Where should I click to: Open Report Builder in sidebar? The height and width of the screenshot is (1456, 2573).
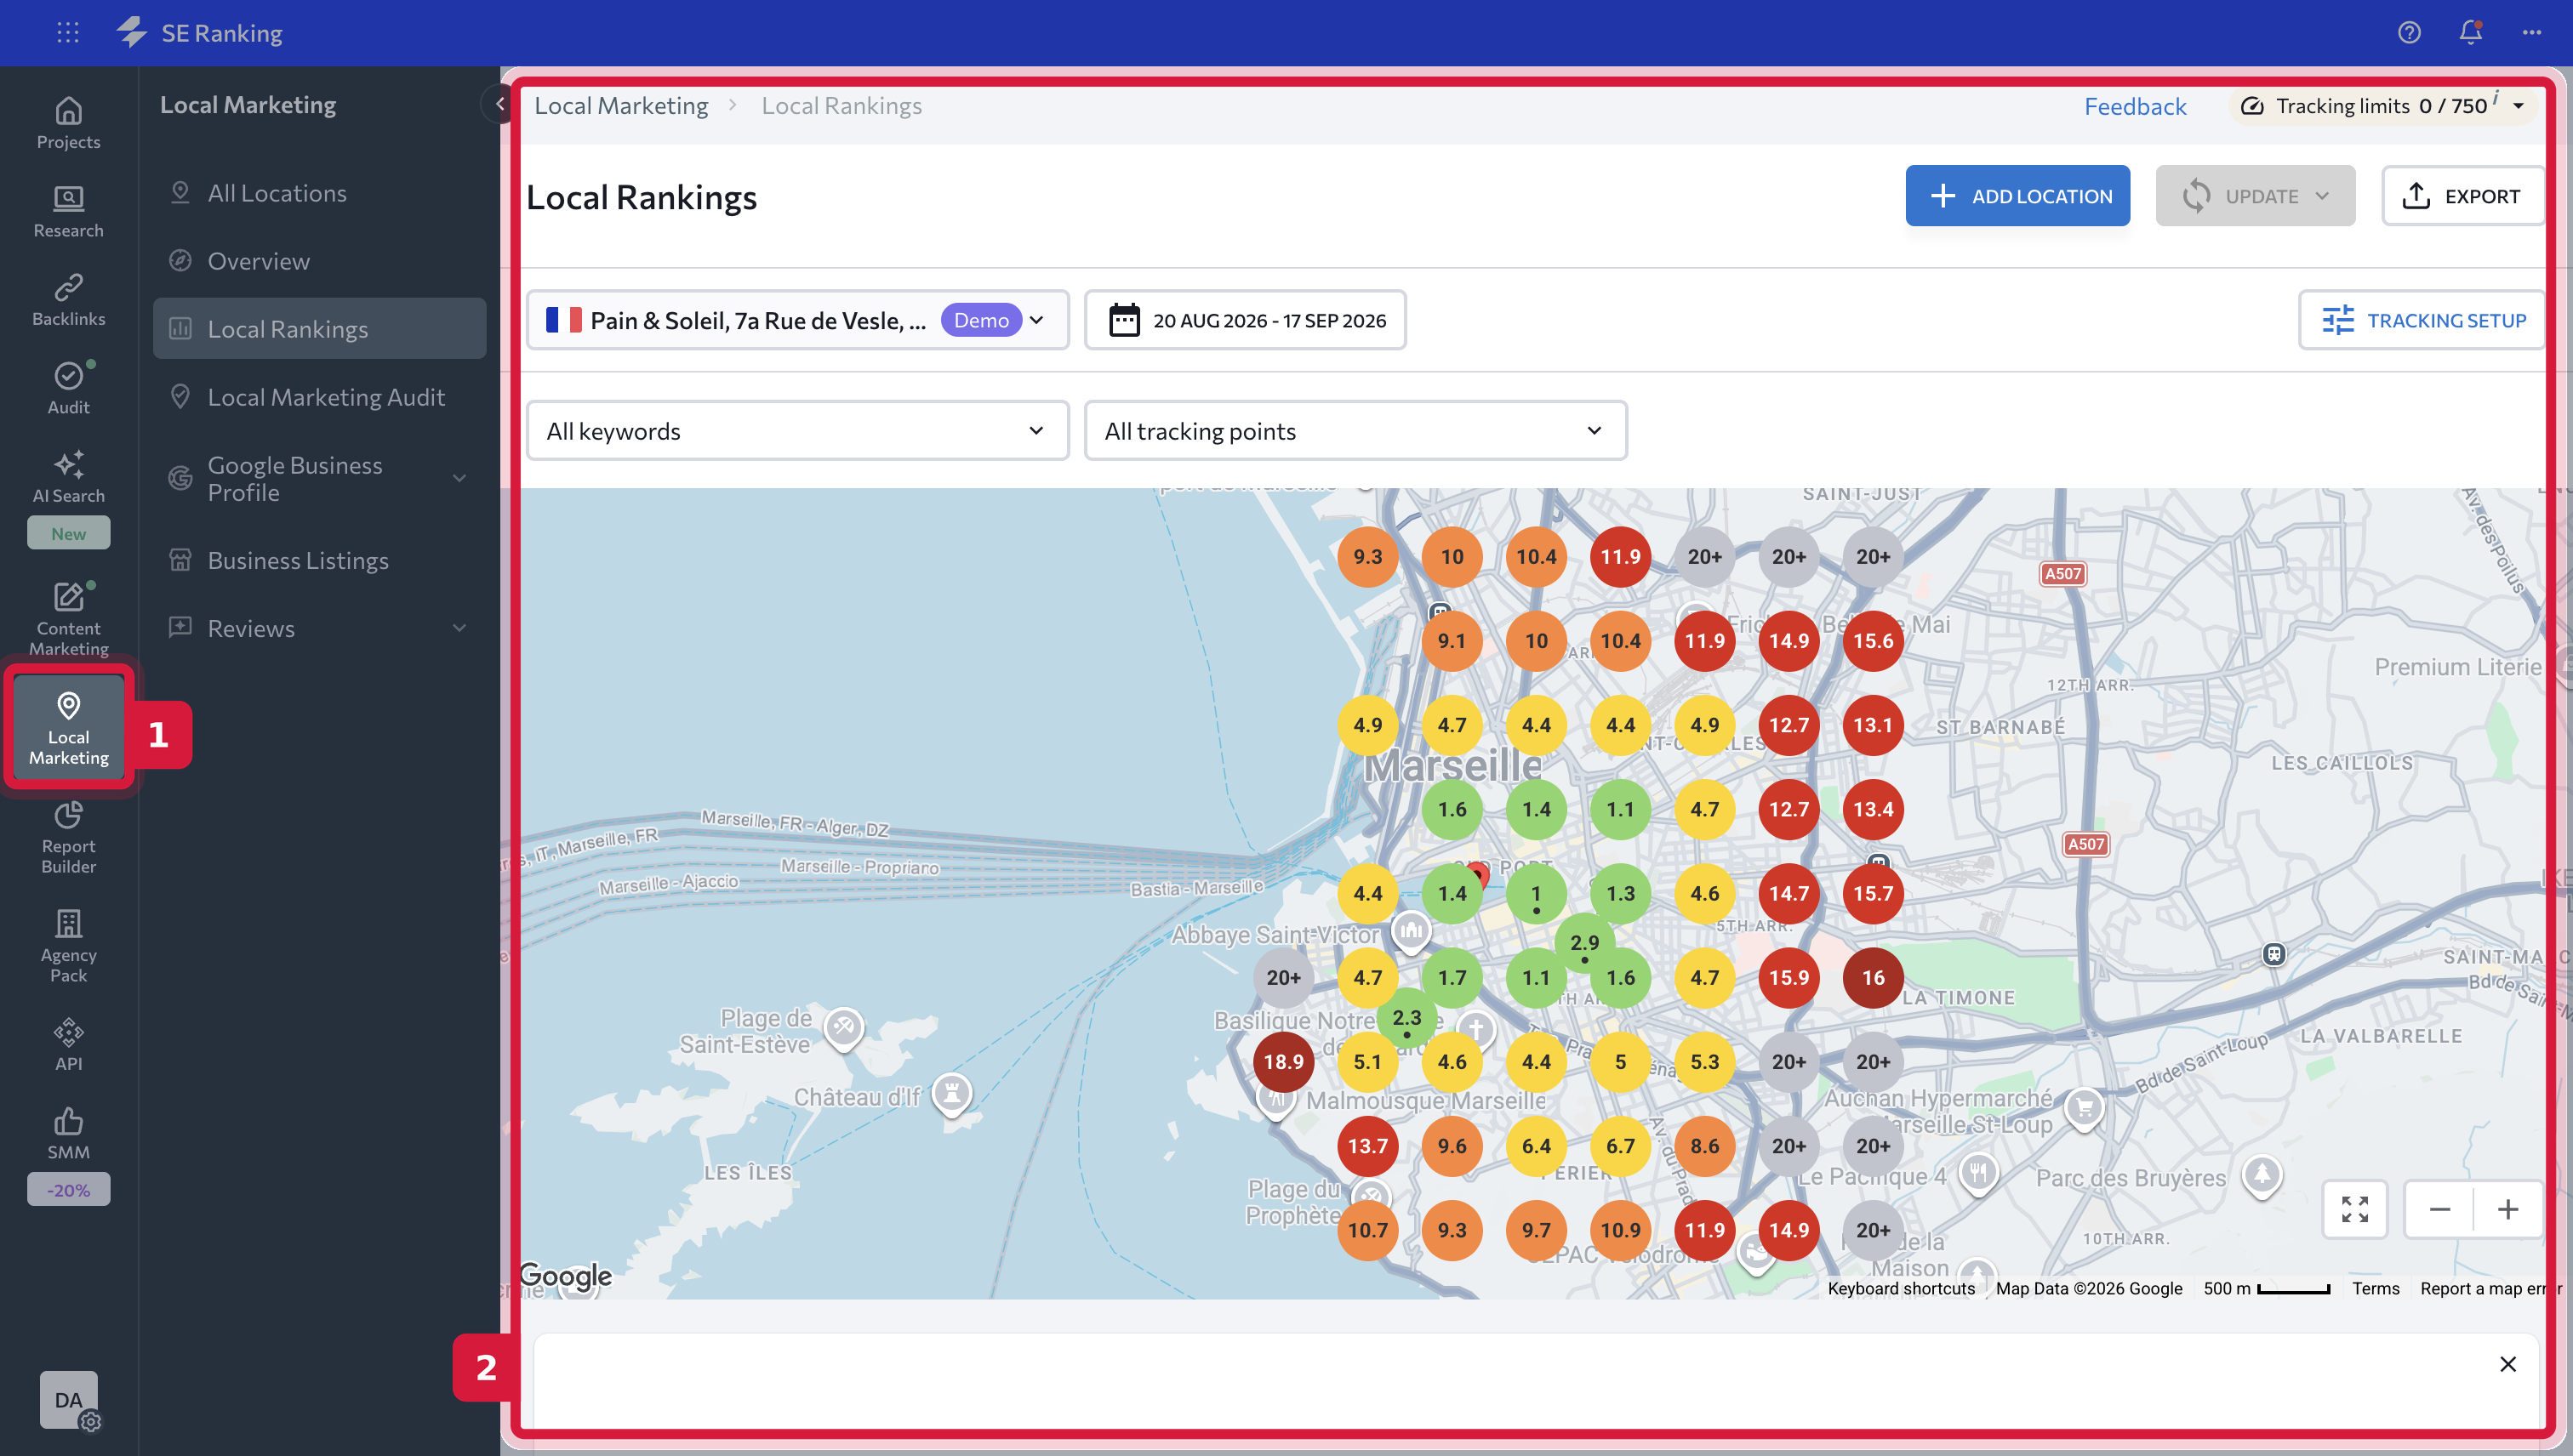click(68, 838)
